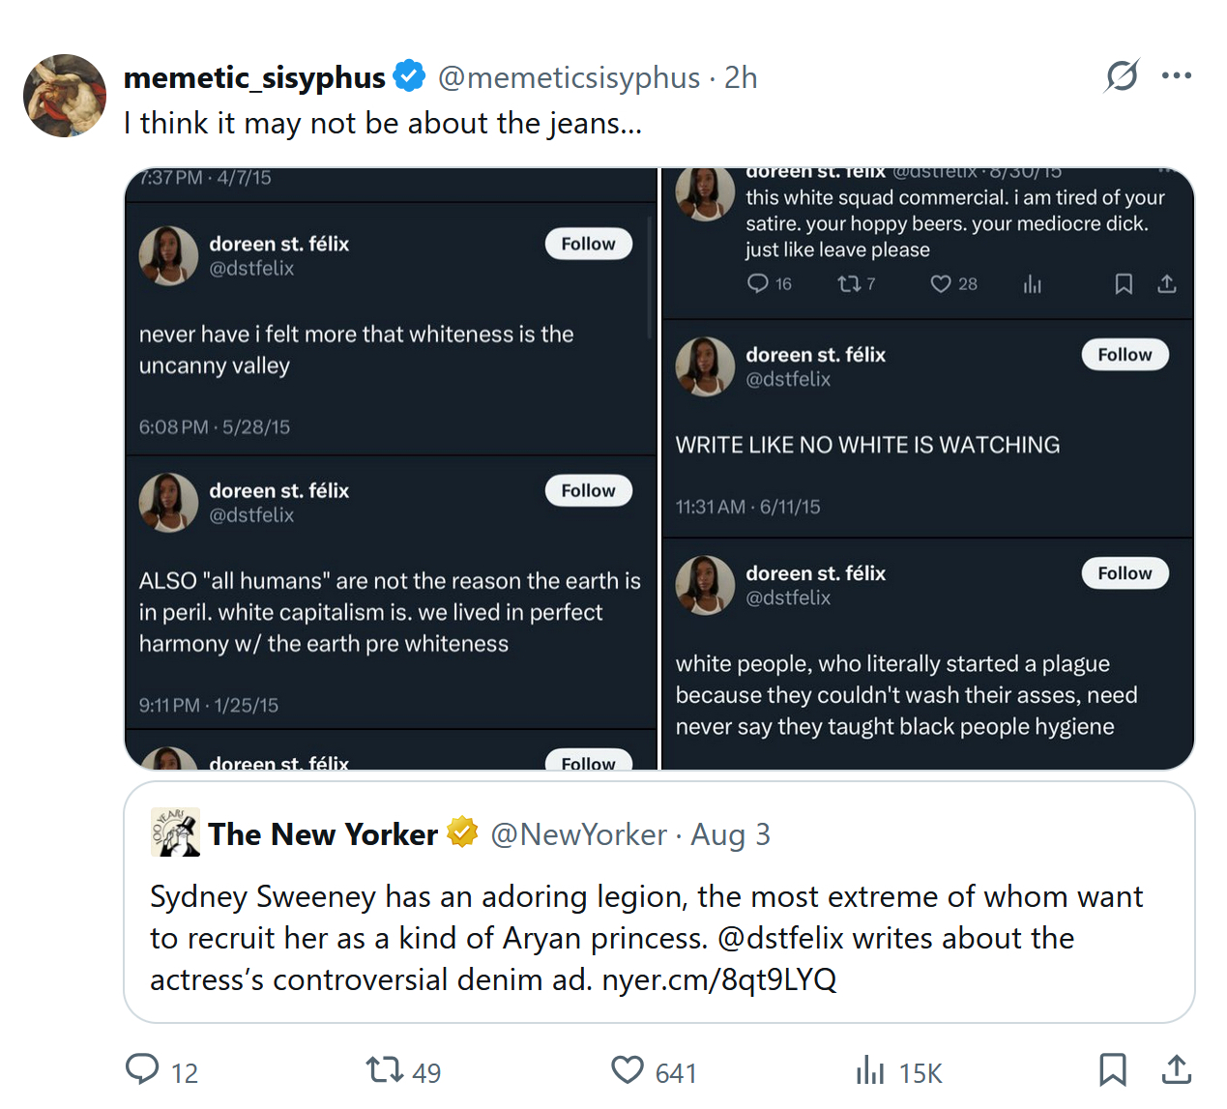Click The New Yorker quoted account name
Screen dimensions: 1227x1109
(x=323, y=834)
